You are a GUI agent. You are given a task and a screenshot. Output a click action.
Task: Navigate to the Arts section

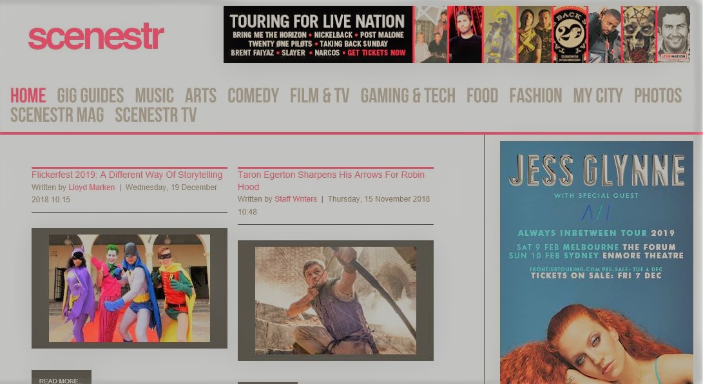point(200,96)
